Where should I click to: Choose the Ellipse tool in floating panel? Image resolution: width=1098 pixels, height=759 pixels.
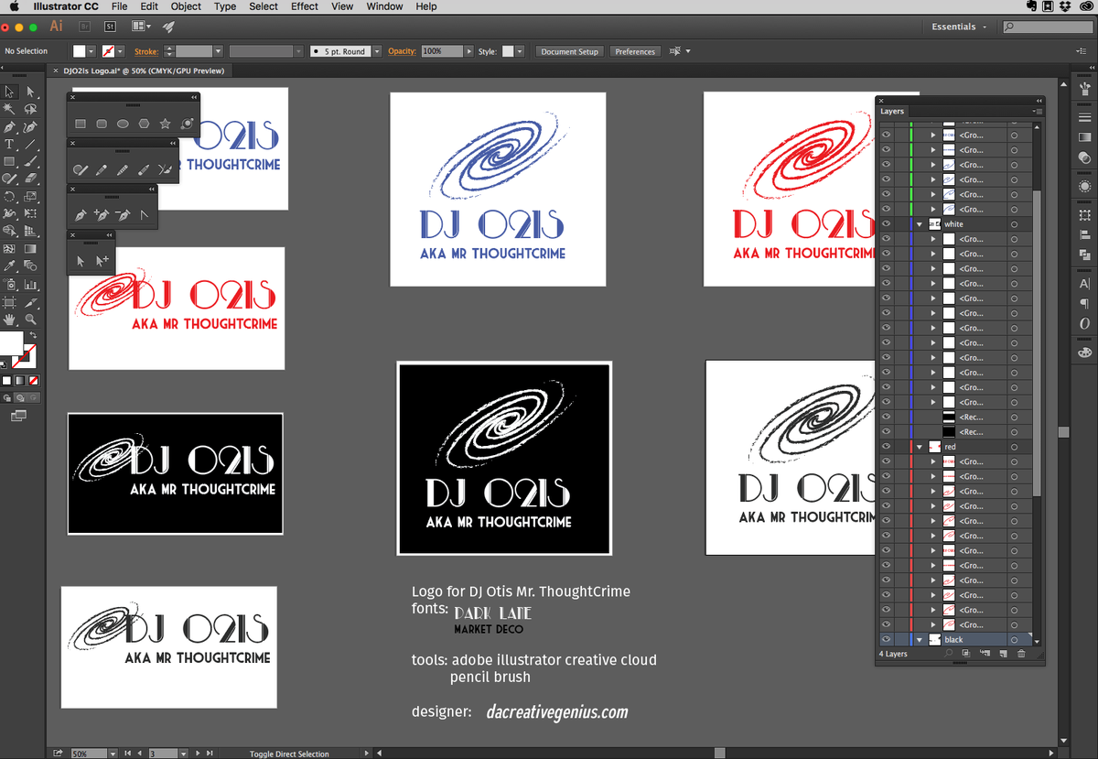[x=123, y=124]
